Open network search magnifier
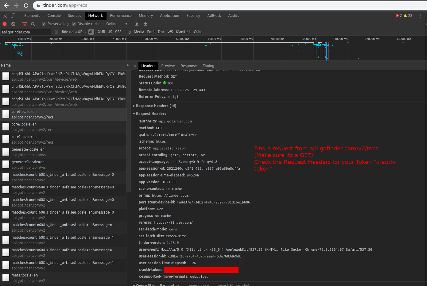Screen dimensions: 427x286 [33, 24]
